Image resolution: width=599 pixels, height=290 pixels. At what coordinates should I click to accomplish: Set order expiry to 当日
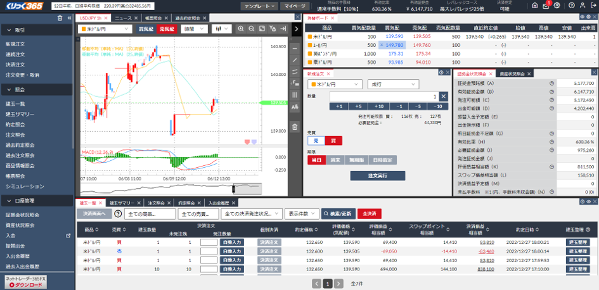tap(316, 160)
